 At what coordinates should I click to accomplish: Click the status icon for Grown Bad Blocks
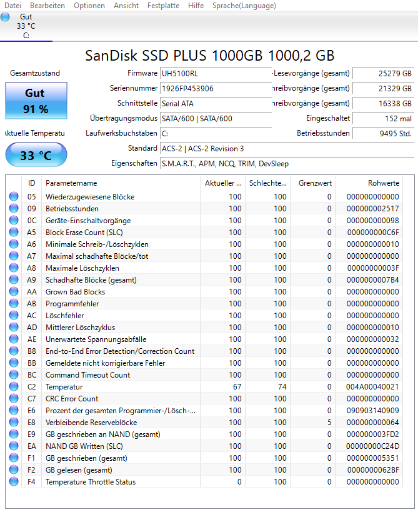point(14,291)
